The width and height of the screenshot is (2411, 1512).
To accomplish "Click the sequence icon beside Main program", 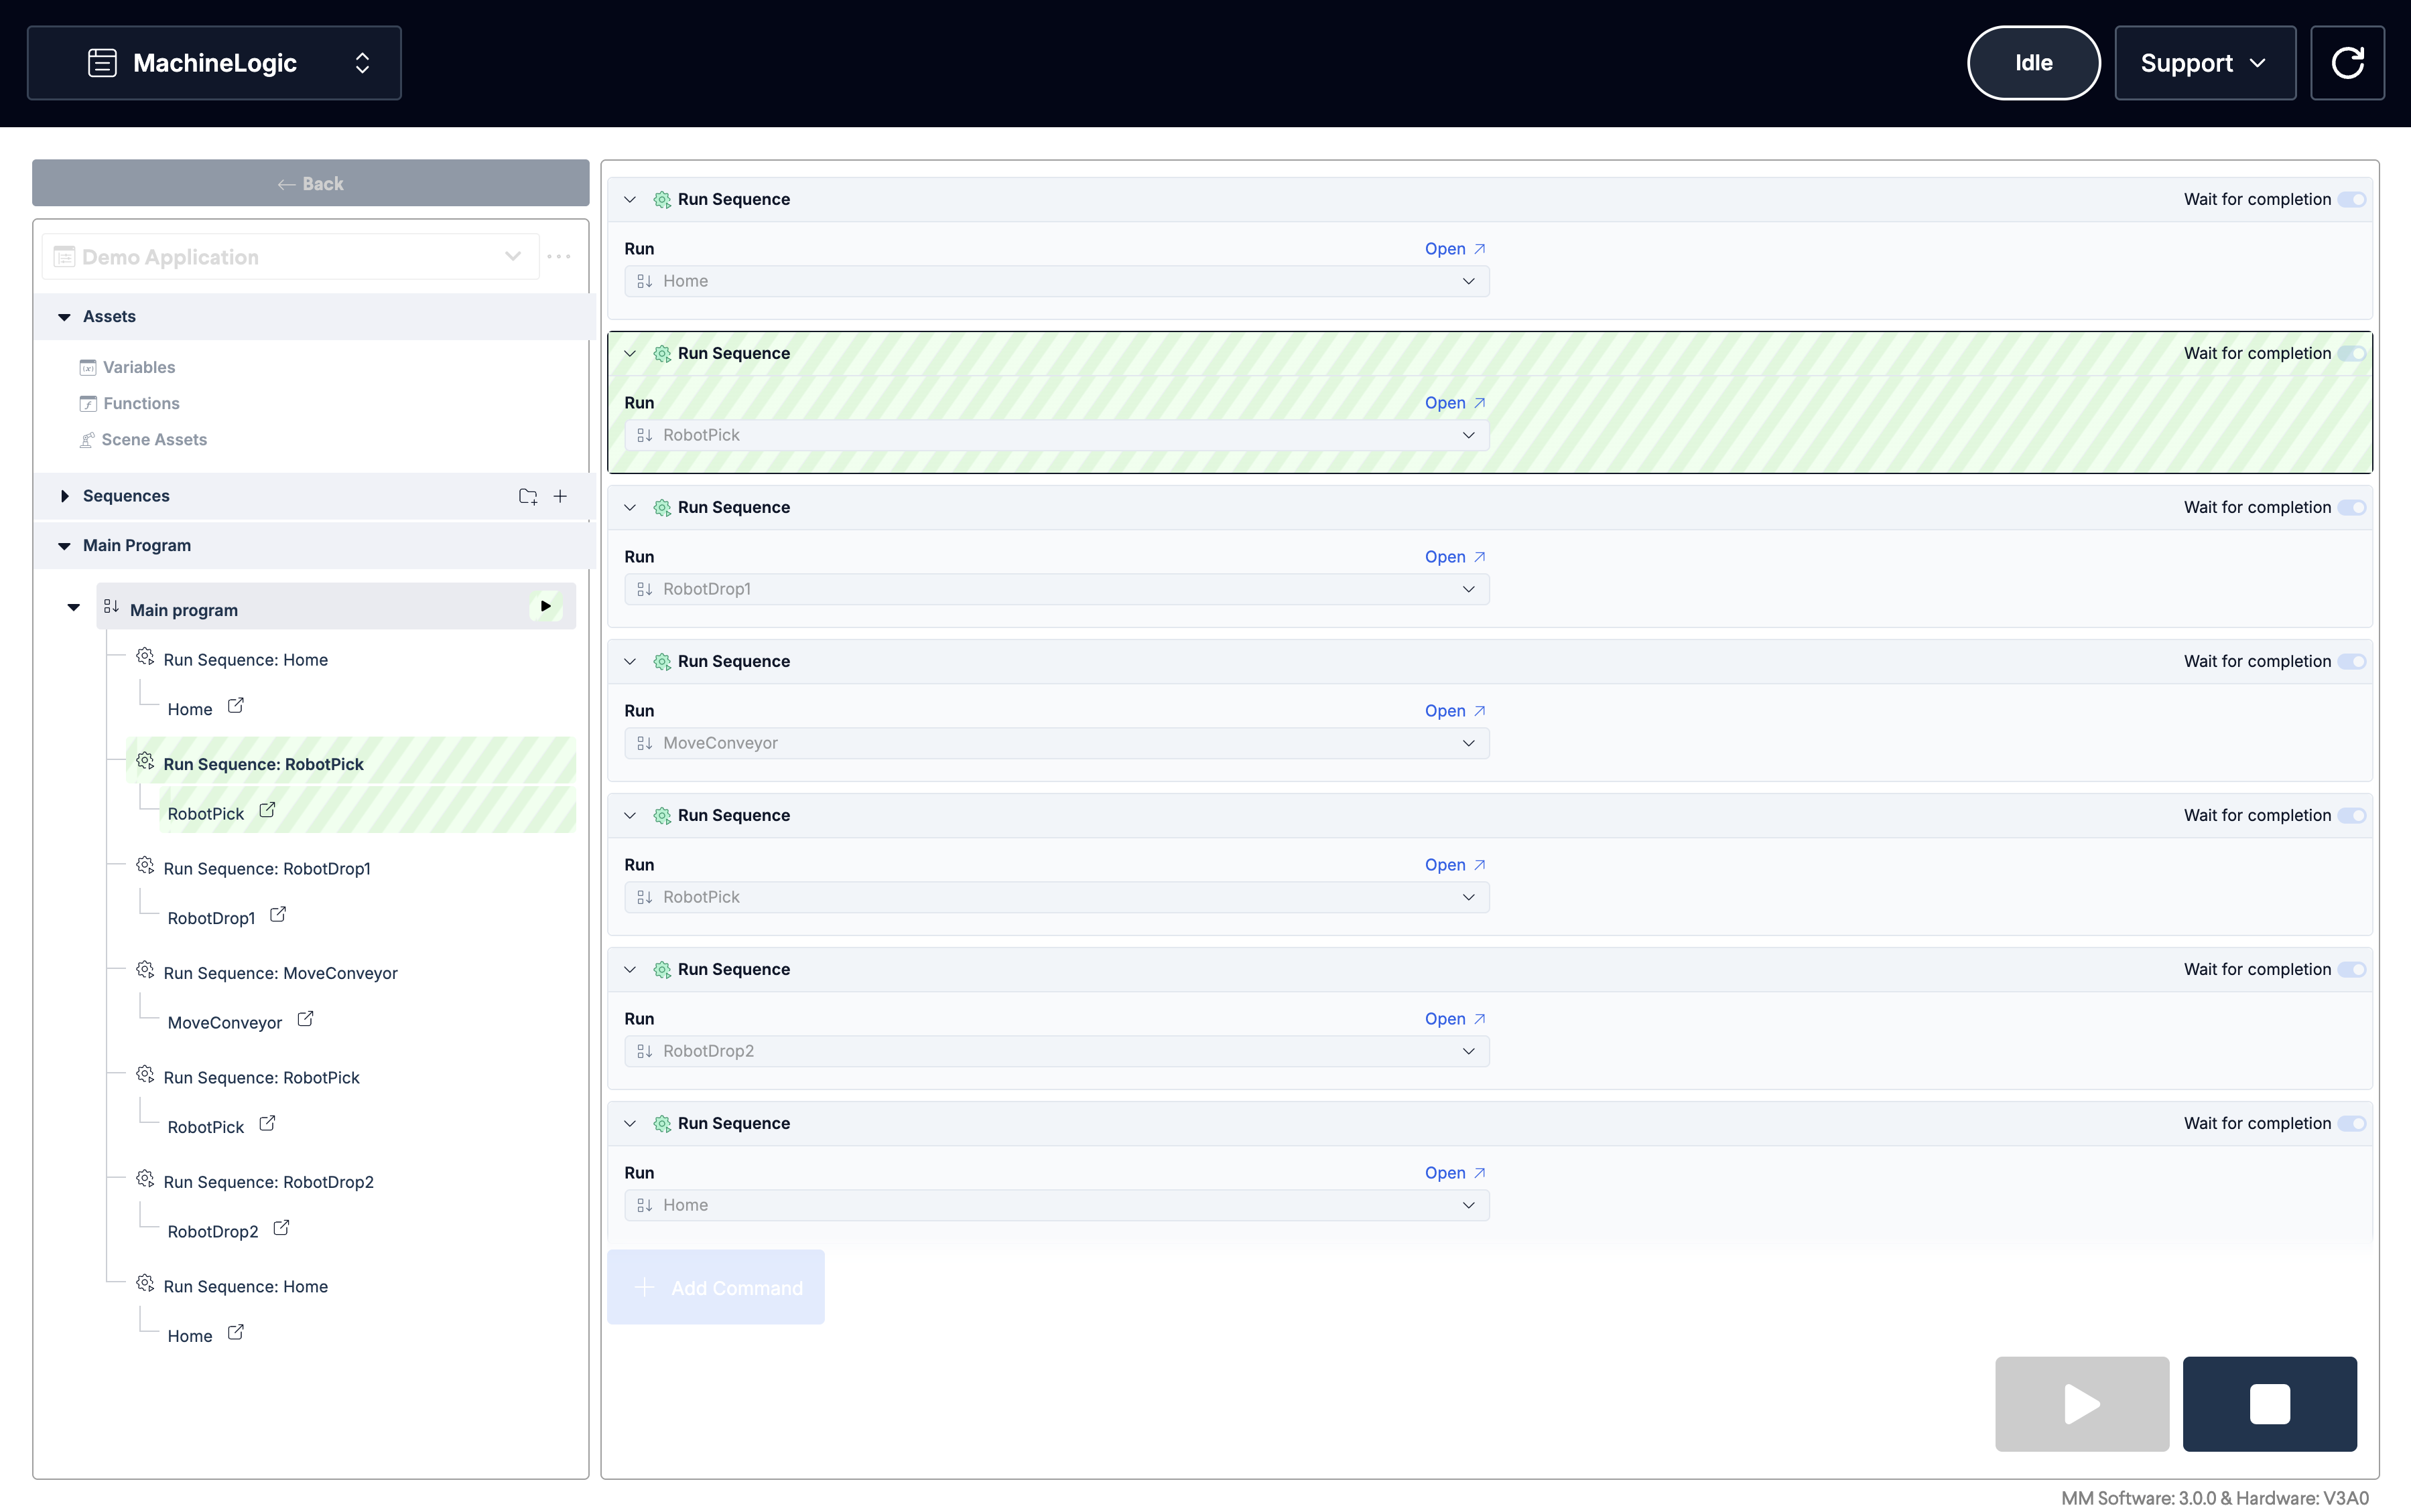I will click(112, 607).
